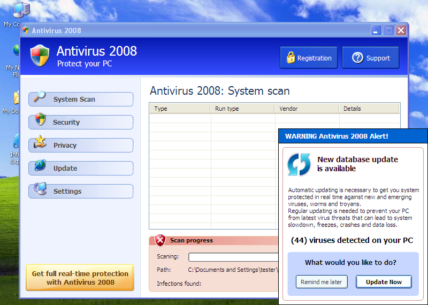Click the blue refresh arrows update icon
The image size is (428, 305).
tap(299, 164)
